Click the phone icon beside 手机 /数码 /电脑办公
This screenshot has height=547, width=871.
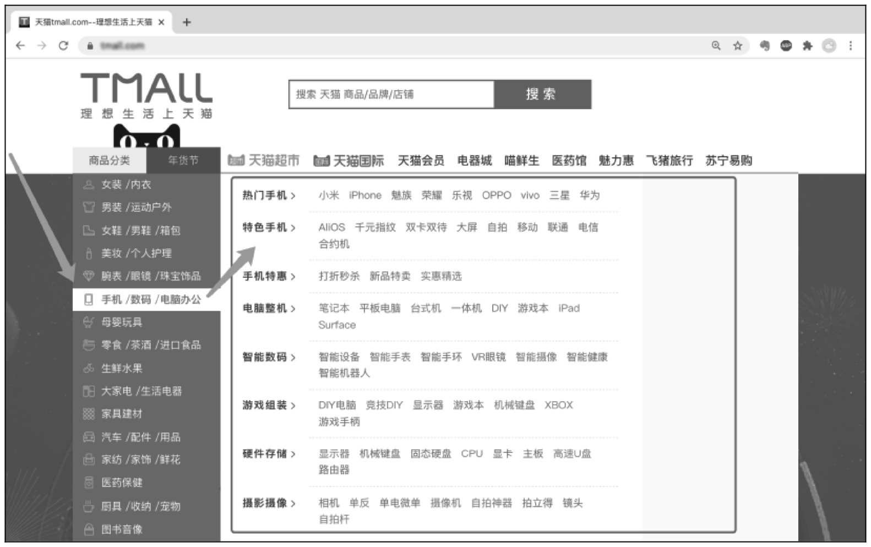point(89,299)
